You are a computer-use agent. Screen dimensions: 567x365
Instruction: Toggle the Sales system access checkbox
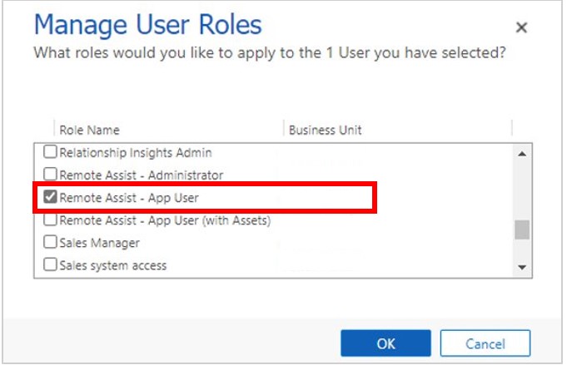(51, 266)
